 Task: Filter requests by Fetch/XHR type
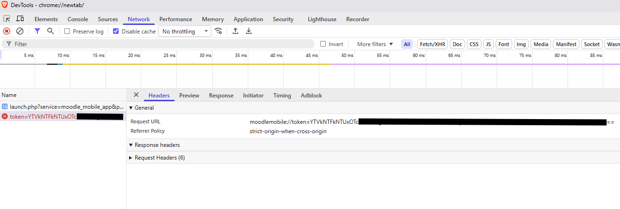(x=432, y=44)
